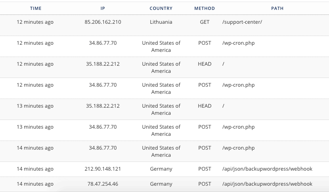Click HEAD method in 13 minutes ago row
The height and width of the screenshot is (192, 329).
point(205,106)
